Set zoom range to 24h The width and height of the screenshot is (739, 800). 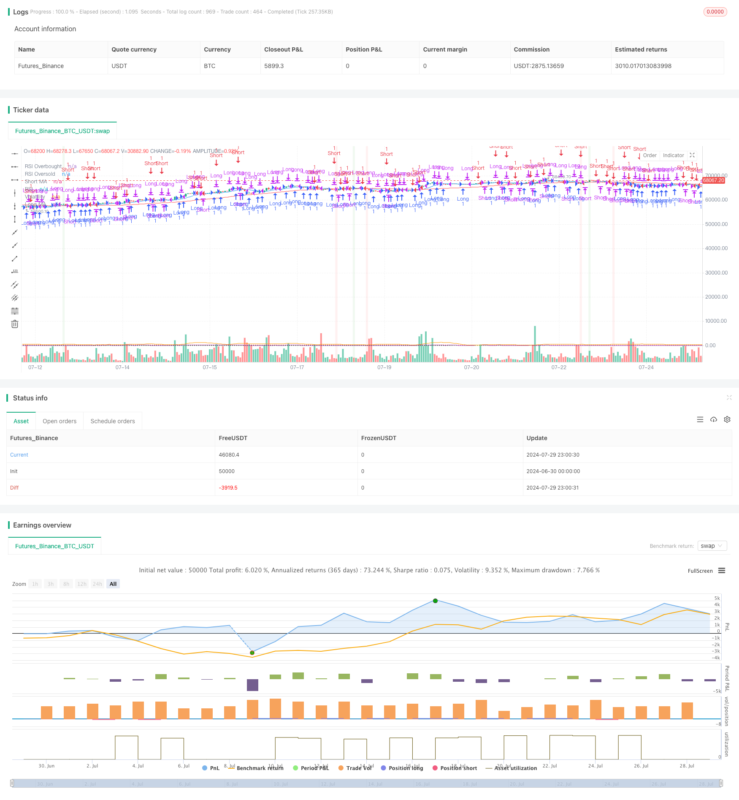[97, 584]
